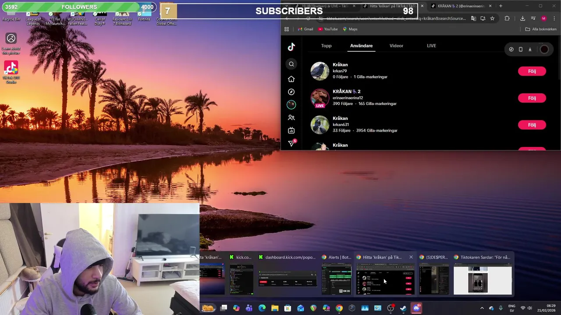The height and width of the screenshot is (315, 561).
Task: Open Chrome profile M avatar
Action: click(543, 18)
